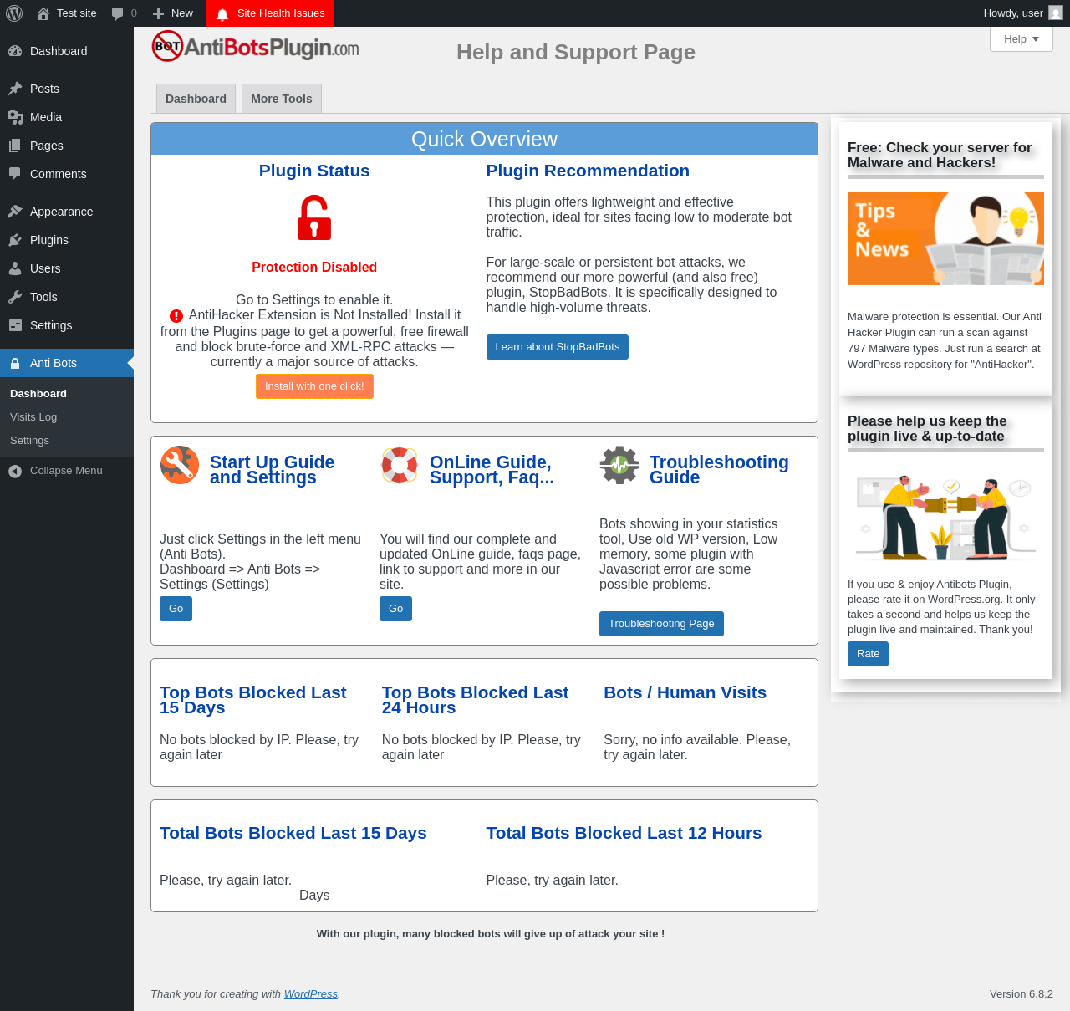
Task: Click the lifebuoy OnLine Guide icon
Action: pos(400,465)
